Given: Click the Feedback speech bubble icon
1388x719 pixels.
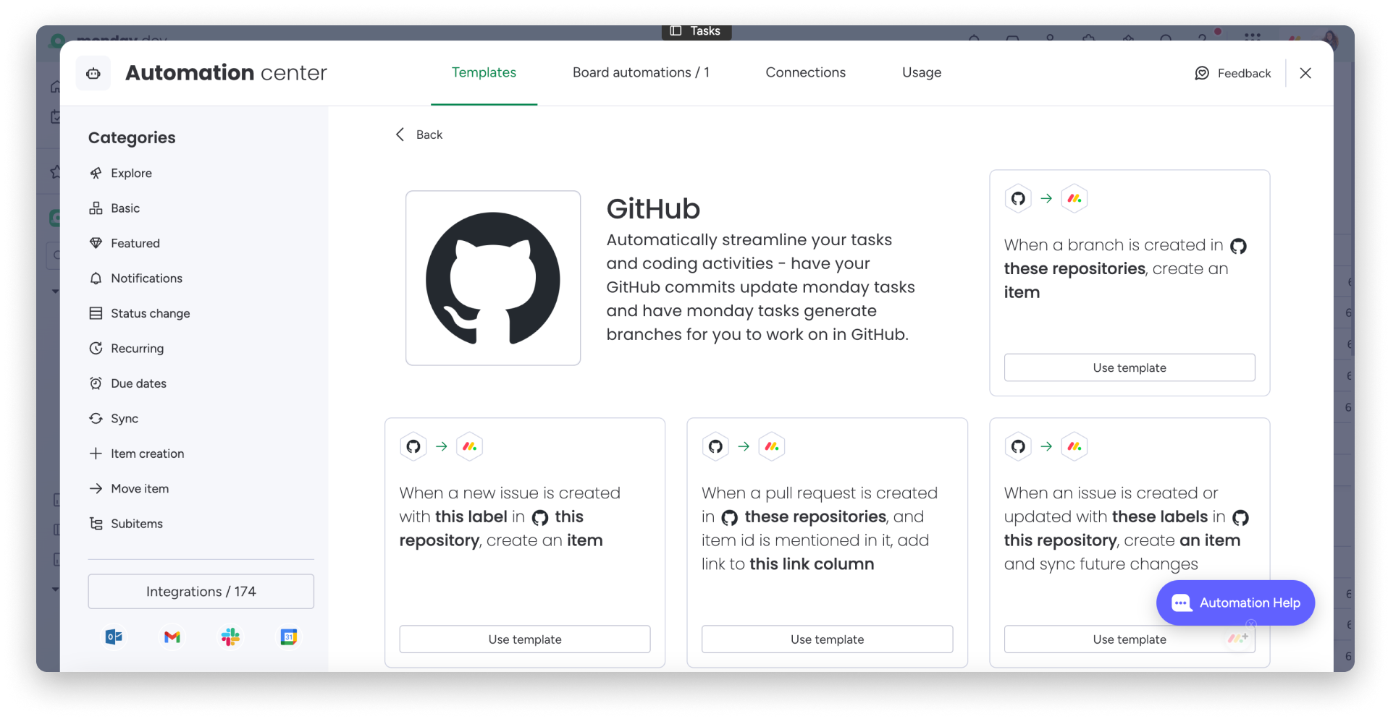Looking at the screenshot, I should (x=1202, y=73).
